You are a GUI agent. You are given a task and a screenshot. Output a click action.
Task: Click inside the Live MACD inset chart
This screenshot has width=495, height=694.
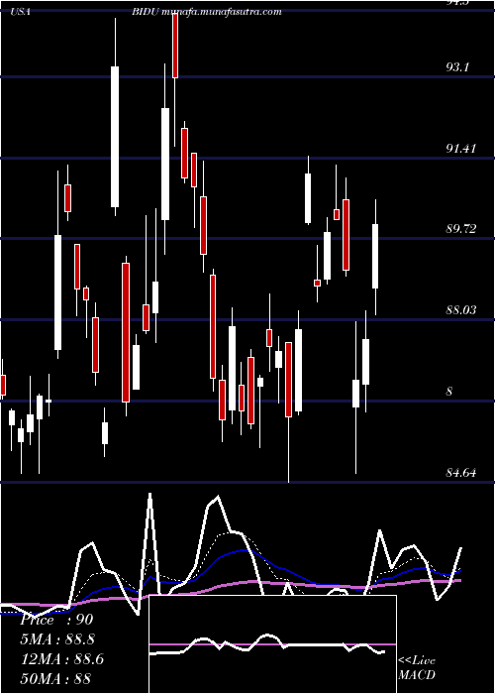tap(272, 644)
